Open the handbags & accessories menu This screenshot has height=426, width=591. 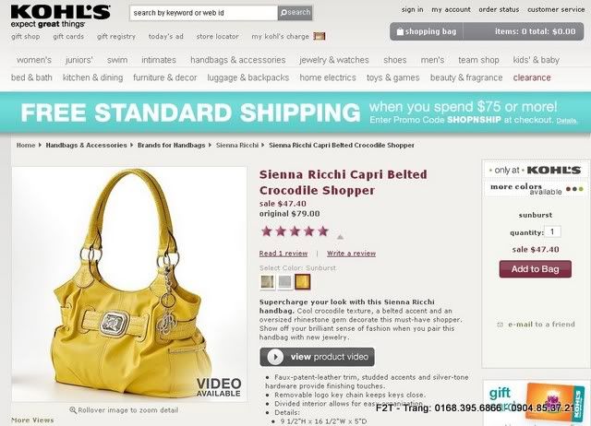coord(238,60)
